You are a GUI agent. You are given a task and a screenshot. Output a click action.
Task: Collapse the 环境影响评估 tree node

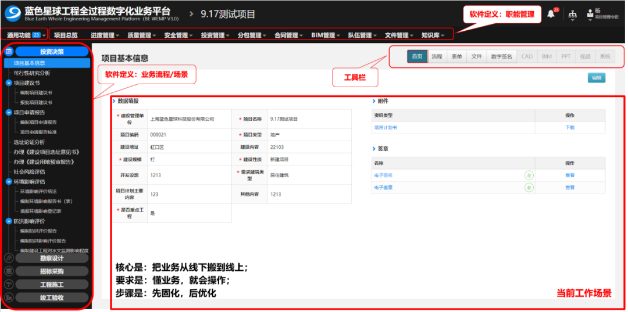[9, 182]
